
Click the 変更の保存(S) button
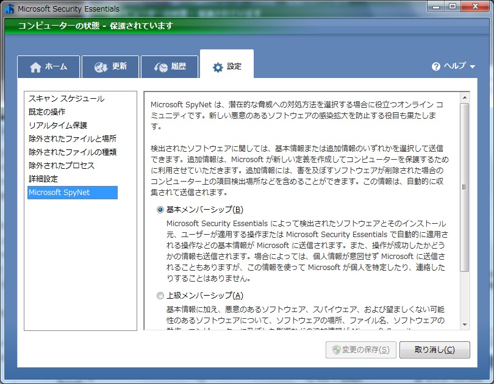click(x=361, y=350)
